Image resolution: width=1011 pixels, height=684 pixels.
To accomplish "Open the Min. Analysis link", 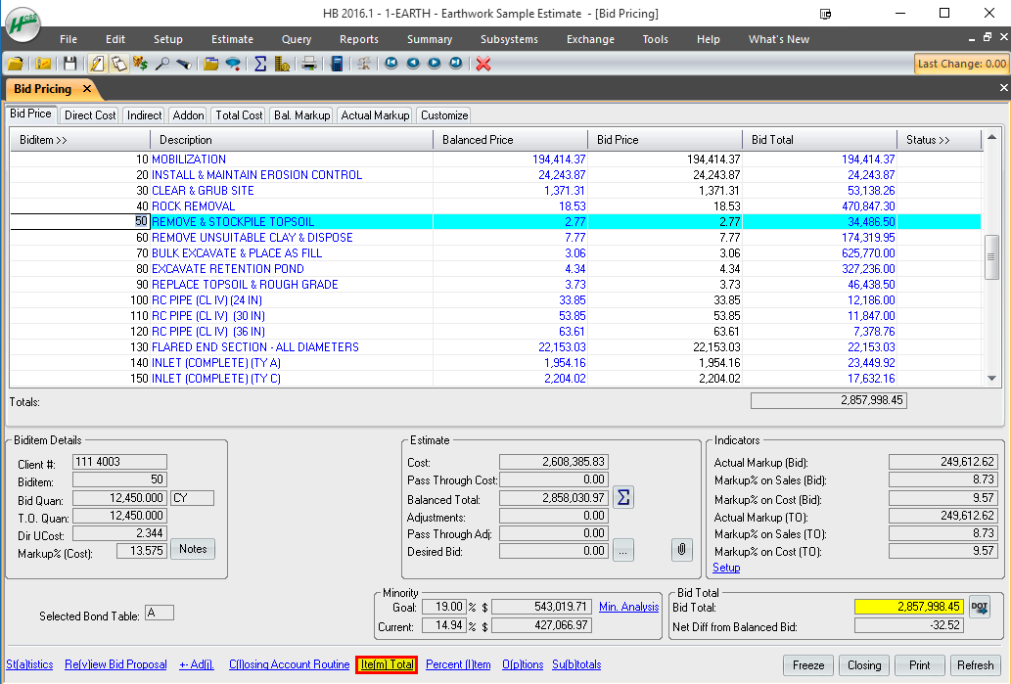I will coord(628,607).
